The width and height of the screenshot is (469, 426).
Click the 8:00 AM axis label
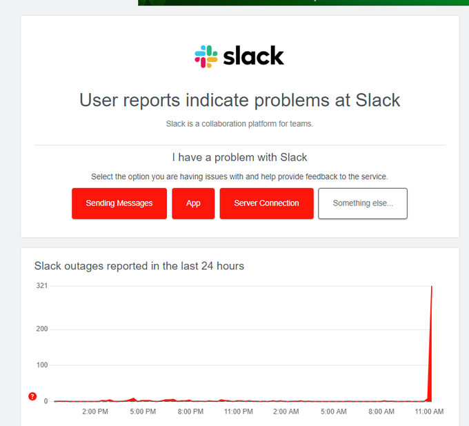click(x=381, y=412)
